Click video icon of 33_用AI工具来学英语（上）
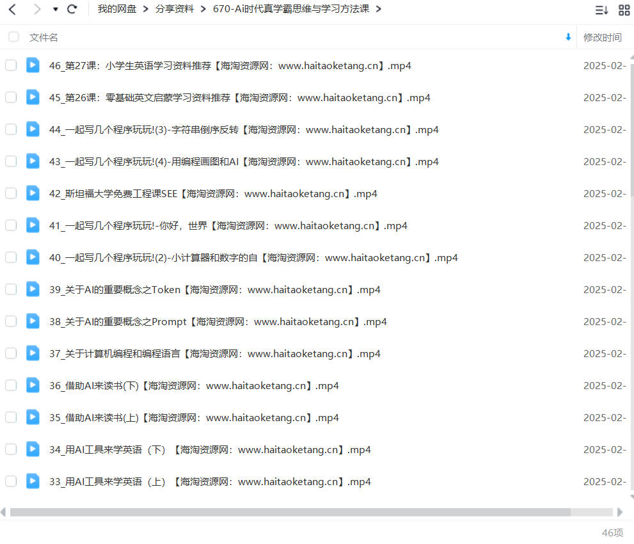Screen dimensions: 634x544 [33, 481]
